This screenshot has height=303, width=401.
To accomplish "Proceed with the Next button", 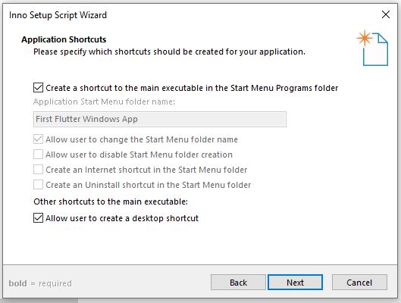I will [x=295, y=283].
